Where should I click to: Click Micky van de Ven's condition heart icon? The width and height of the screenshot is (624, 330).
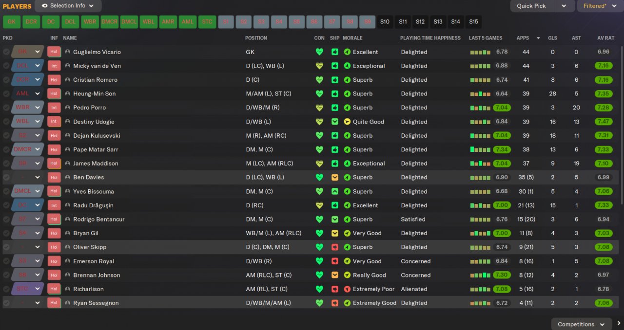pos(319,66)
